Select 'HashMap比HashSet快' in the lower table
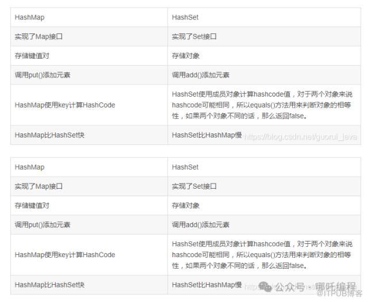This screenshot has width=368, height=302. point(49,285)
